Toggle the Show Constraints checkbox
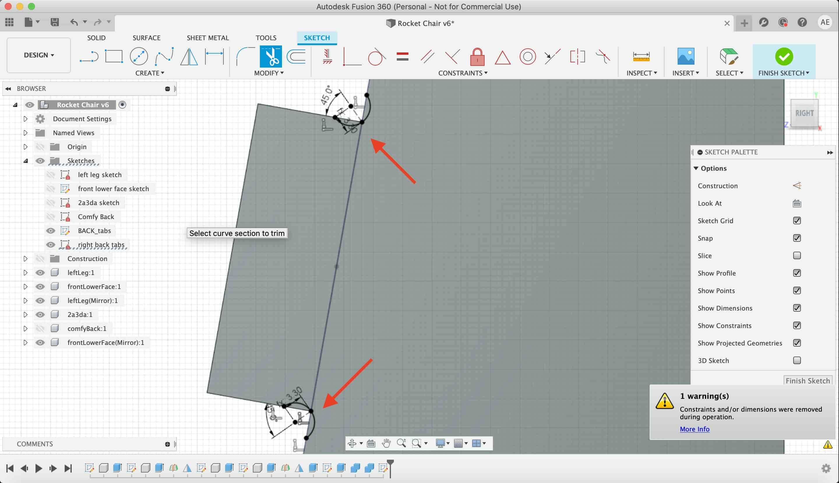Screen dimensions: 839x483 tap(796, 325)
